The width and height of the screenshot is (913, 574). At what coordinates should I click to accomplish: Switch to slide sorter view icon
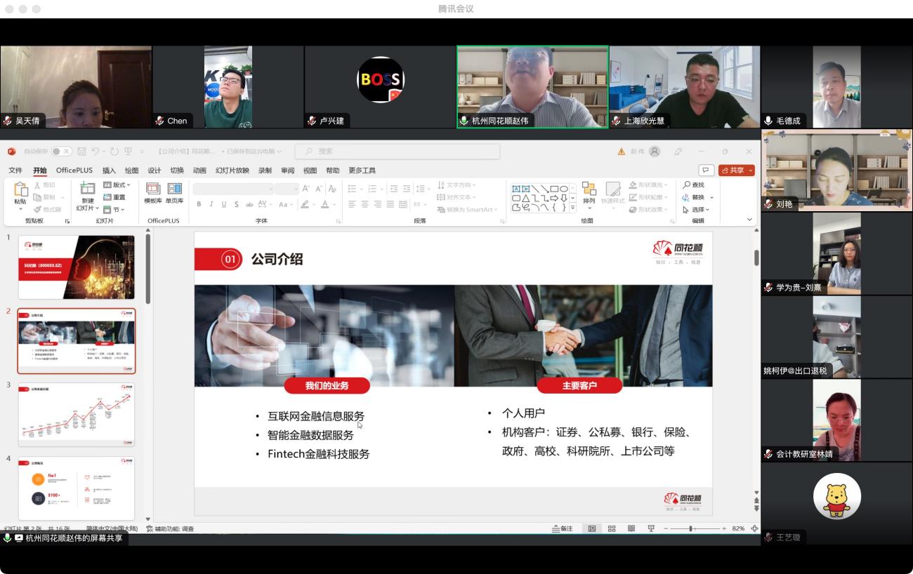[x=612, y=528]
